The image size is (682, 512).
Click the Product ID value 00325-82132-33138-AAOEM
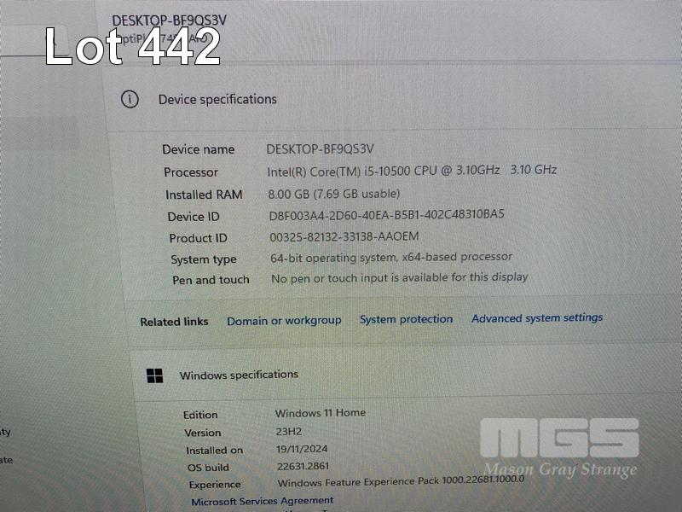click(x=344, y=237)
